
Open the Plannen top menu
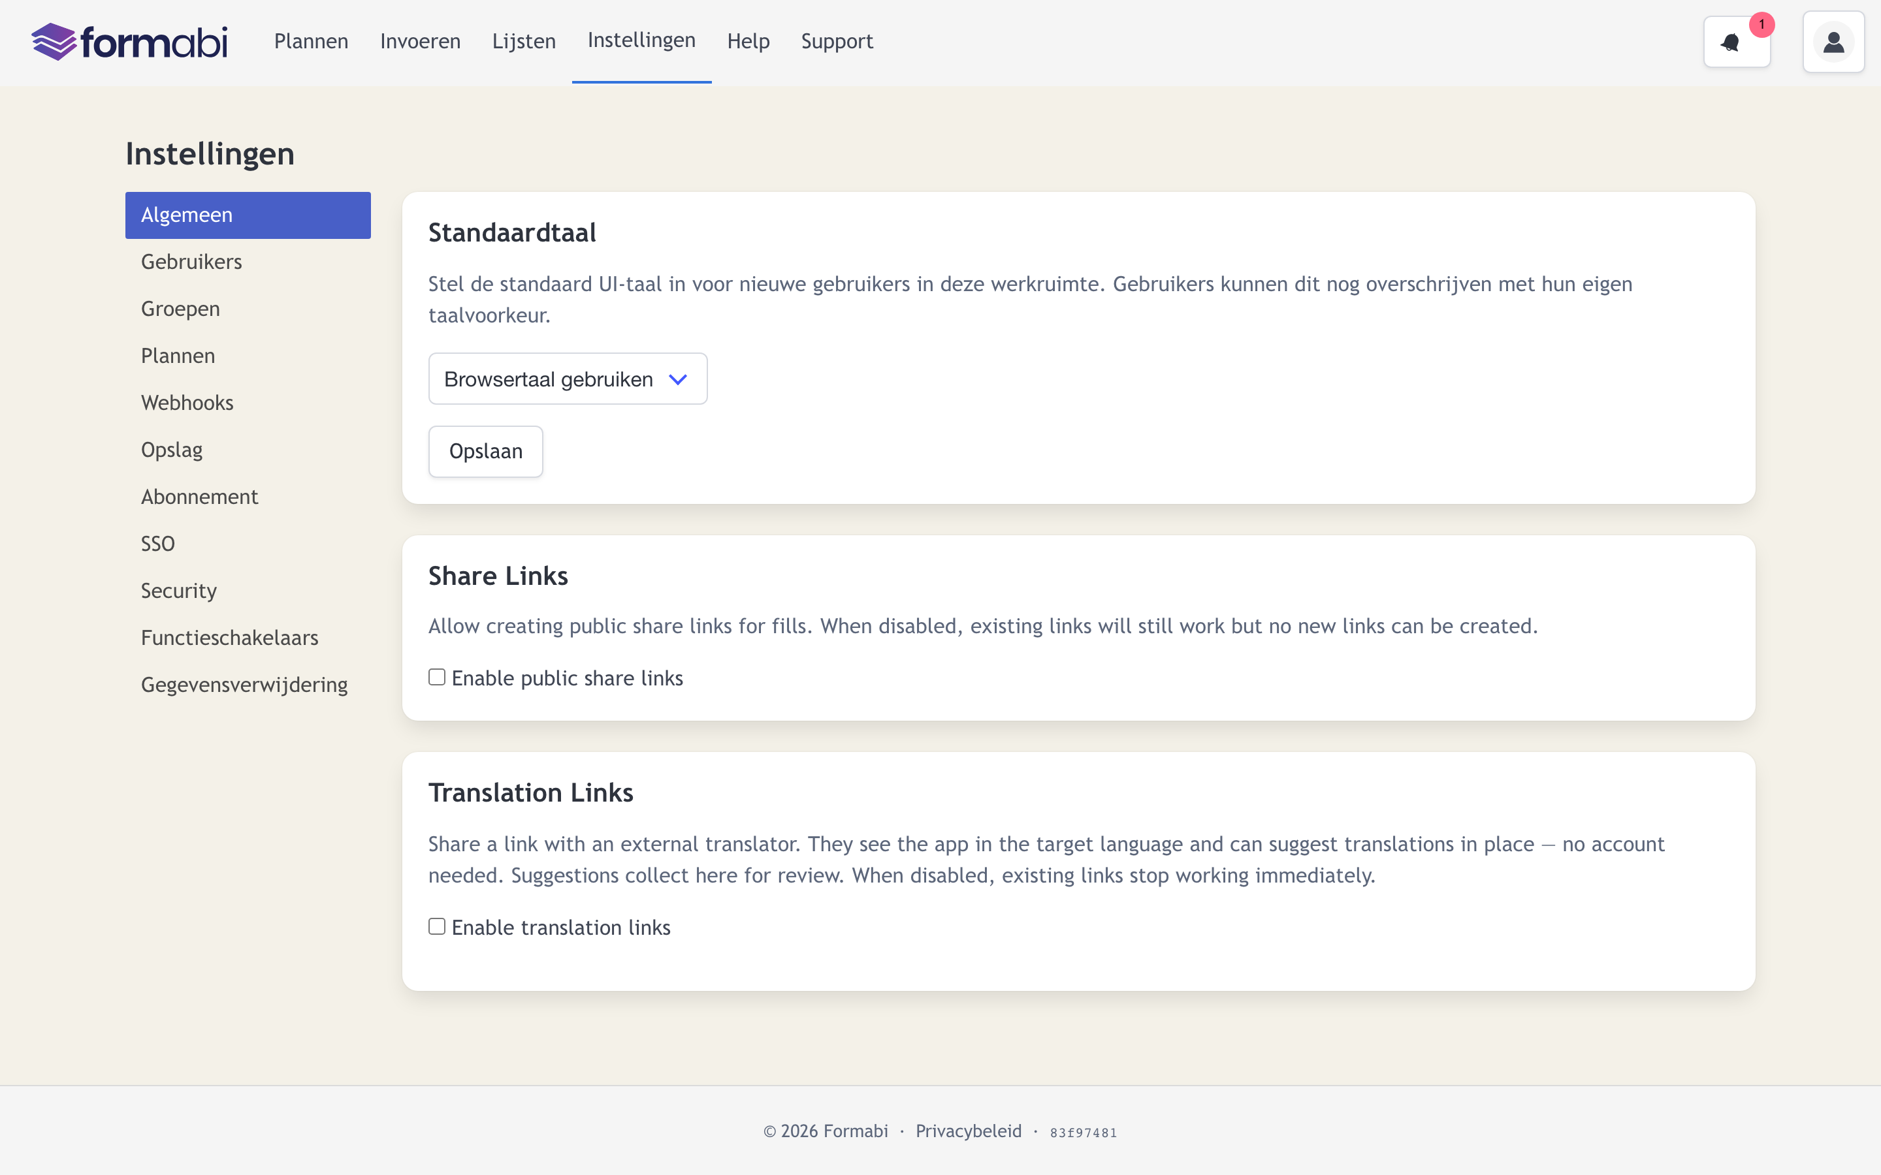(x=311, y=41)
